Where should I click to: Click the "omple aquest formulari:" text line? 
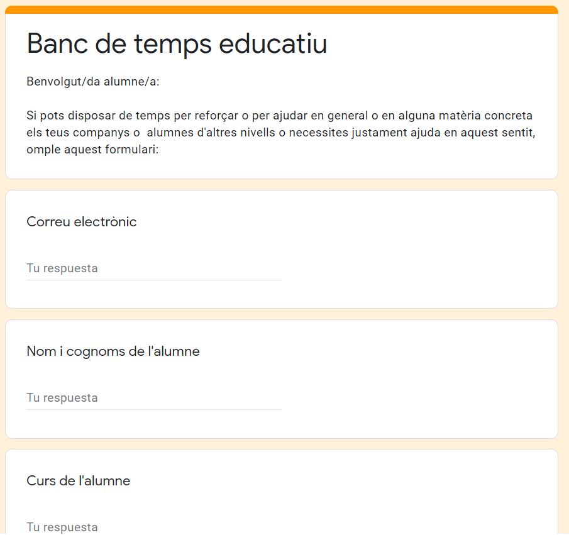pyautogui.click(x=92, y=150)
